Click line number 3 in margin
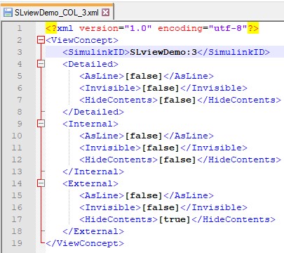The height and width of the screenshot is (253, 284). [x=19, y=52]
